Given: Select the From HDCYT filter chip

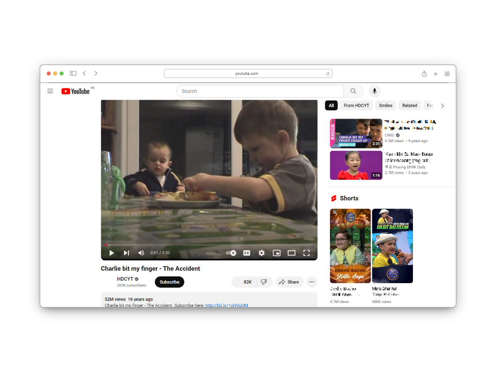Looking at the screenshot, I should [356, 105].
